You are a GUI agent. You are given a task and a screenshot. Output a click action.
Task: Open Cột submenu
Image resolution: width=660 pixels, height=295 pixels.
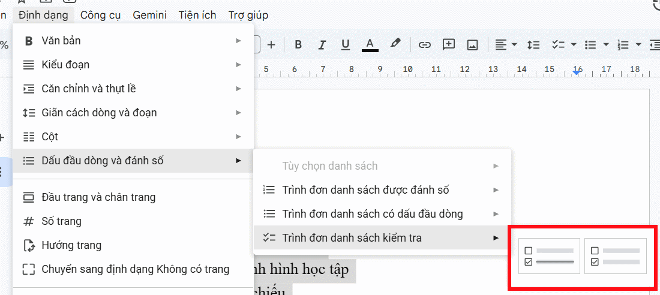[x=133, y=137]
